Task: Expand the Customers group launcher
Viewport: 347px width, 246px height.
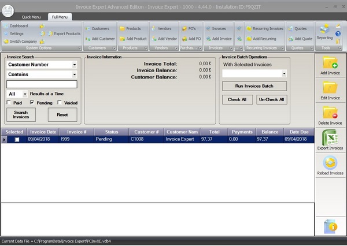Action: (114, 48)
